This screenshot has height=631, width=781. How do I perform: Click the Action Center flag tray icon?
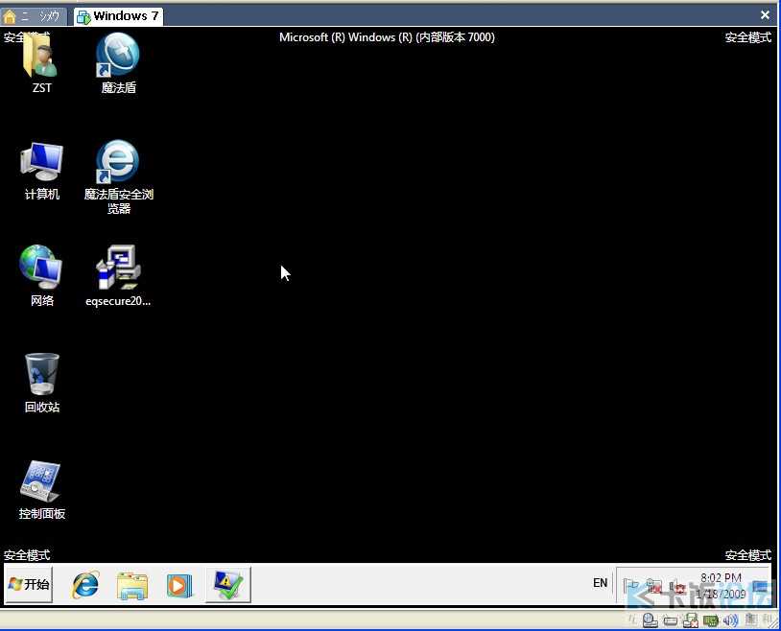[631, 586]
